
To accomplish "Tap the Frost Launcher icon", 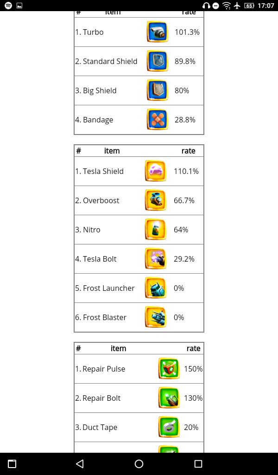I will point(155,288).
